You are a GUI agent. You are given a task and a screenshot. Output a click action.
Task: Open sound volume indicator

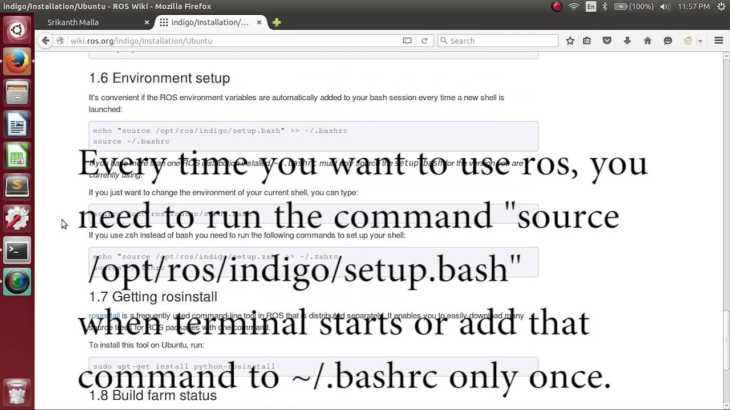[x=664, y=6]
